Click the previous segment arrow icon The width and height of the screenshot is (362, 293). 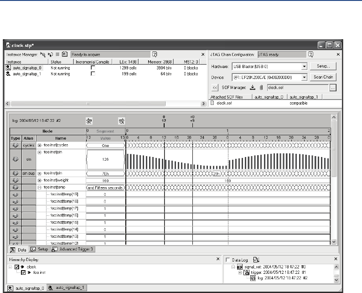(x=90, y=121)
